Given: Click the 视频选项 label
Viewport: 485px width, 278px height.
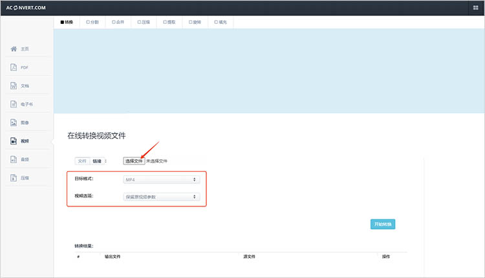Looking at the screenshot, I should click(84, 196).
